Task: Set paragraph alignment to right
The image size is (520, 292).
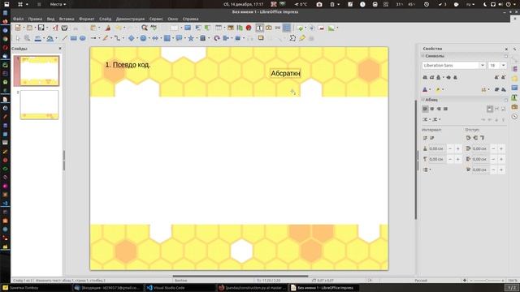Action: [x=439, y=109]
